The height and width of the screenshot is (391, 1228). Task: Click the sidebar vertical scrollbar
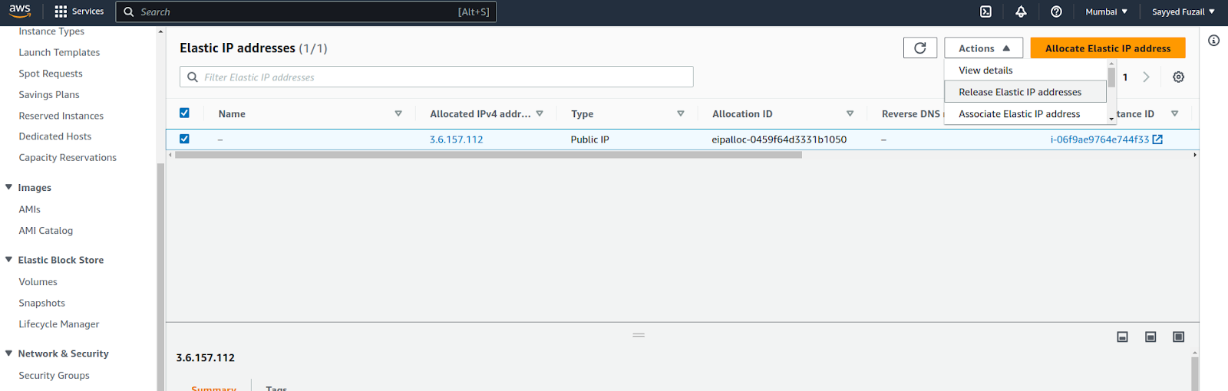pyautogui.click(x=160, y=276)
